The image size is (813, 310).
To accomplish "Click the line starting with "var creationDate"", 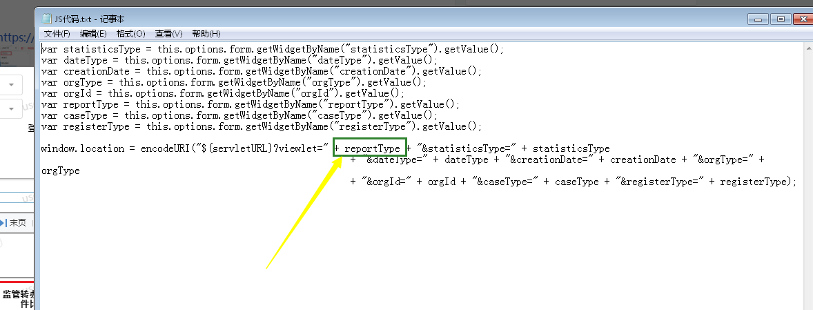I will coord(262,71).
